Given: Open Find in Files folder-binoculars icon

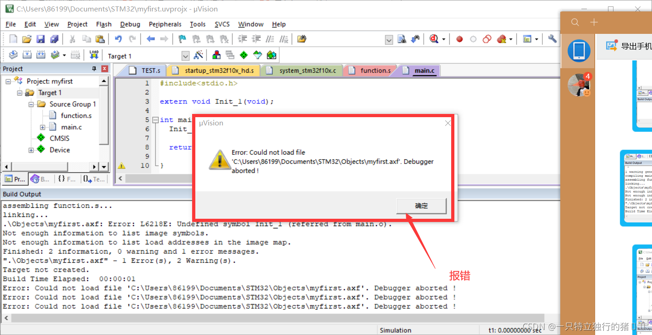Looking at the screenshot, I should (x=301, y=39).
